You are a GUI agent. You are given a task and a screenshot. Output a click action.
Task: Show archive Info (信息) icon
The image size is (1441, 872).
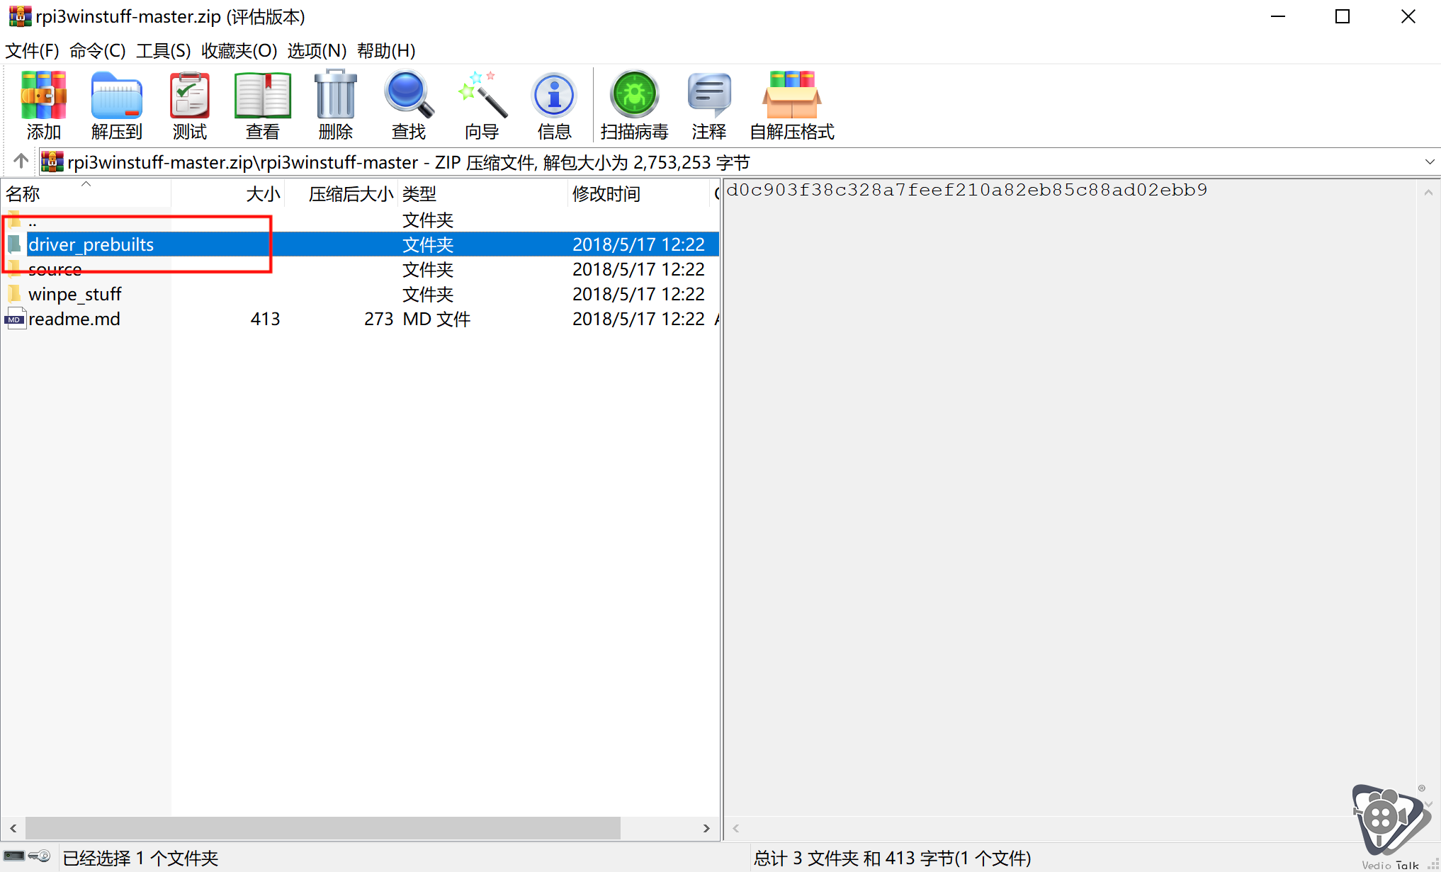pyautogui.click(x=554, y=95)
